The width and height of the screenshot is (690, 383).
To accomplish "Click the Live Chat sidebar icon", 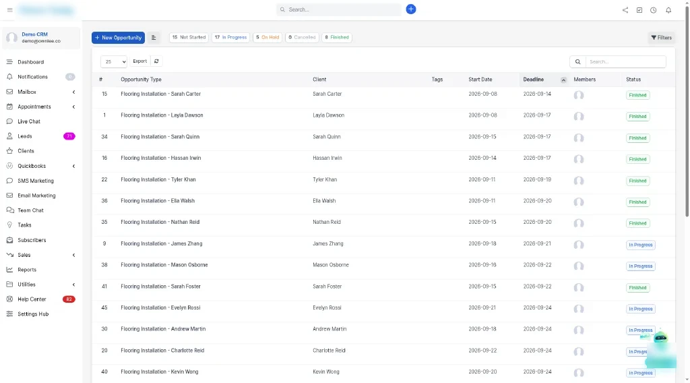I will pos(9,121).
